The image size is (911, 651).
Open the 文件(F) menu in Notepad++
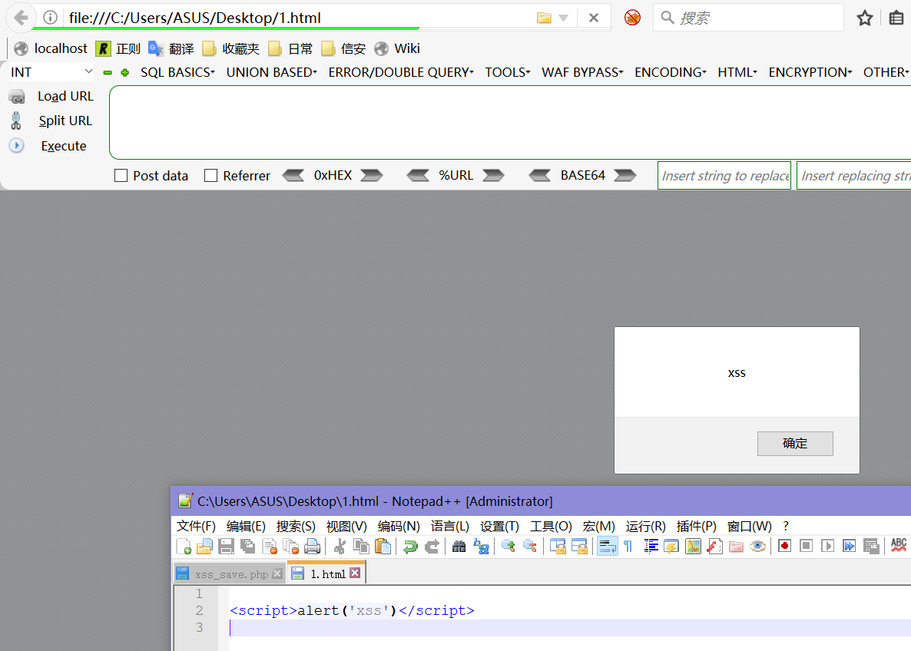(196, 526)
